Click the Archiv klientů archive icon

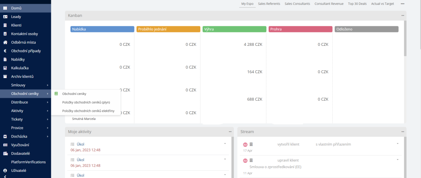tap(5, 77)
